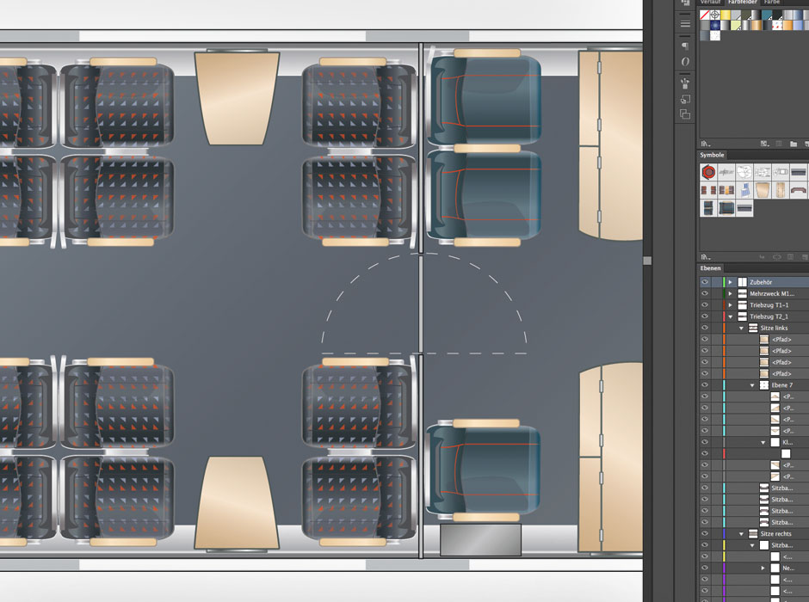Switch to the Farbe tab
Screen dimensions: 809x602
tap(772, 2)
